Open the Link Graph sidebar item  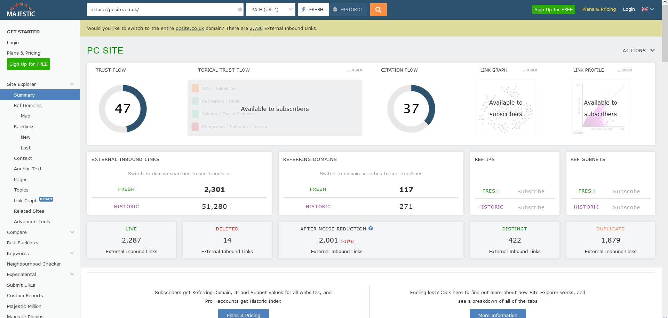point(26,201)
